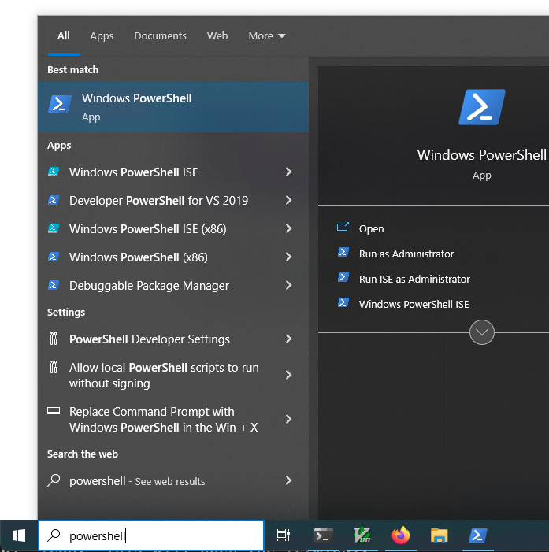This screenshot has height=552, width=549.
Task: Select Windows PowerShell ISE (x86) result text
Action: coord(148,229)
